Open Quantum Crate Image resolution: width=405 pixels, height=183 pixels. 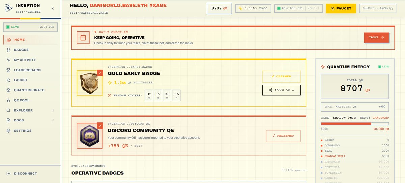[31, 90]
